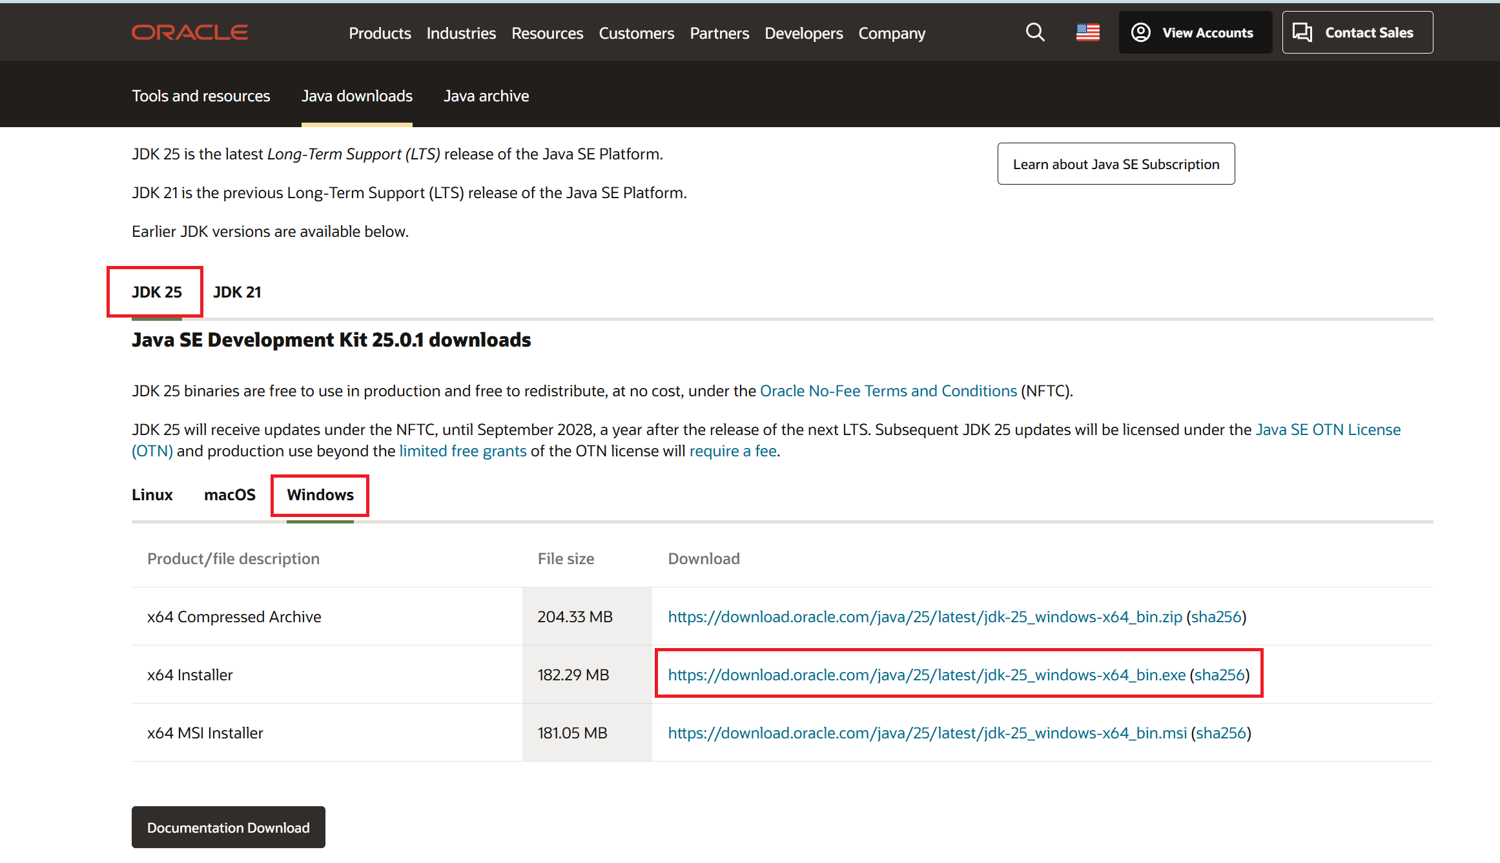Open the search magnifier icon
The height and width of the screenshot is (863, 1500).
pyautogui.click(x=1035, y=32)
